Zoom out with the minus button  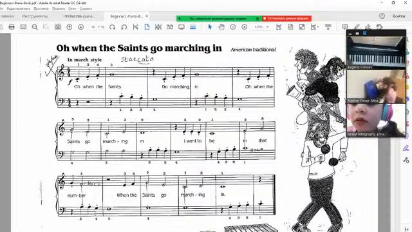[x=233, y=27]
